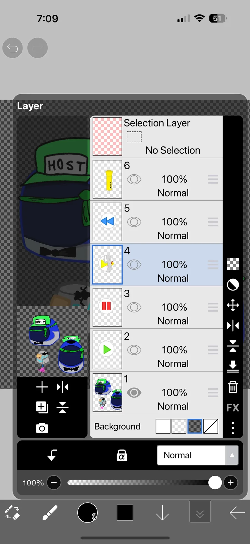250x544 pixels.
Task: Toggle visibility of layer 5
Action: point(134,222)
